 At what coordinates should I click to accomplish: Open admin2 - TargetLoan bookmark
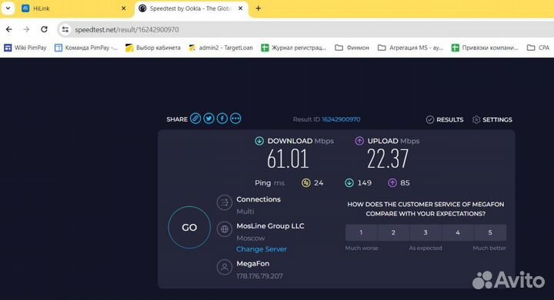[x=221, y=48]
